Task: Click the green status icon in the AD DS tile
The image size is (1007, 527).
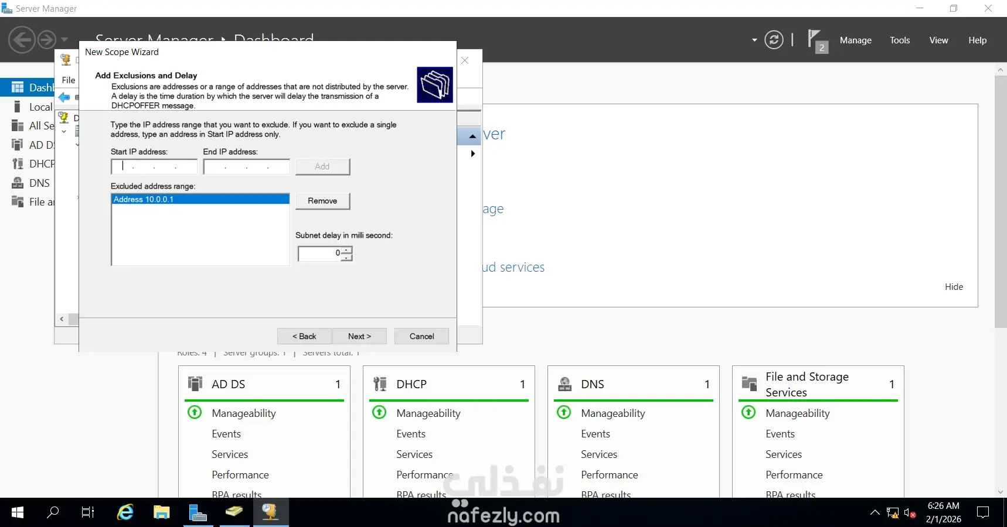Action: (195, 412)
